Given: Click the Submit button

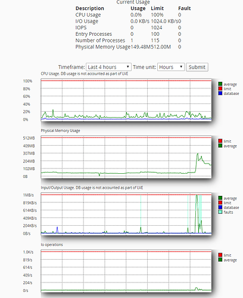Looking at the screenshot, I should tap(197, 67).
